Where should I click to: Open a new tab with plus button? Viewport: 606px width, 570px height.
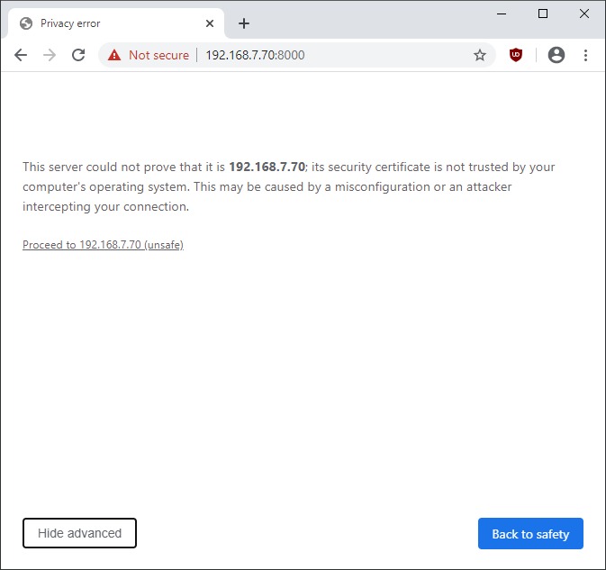click(243, 23)
